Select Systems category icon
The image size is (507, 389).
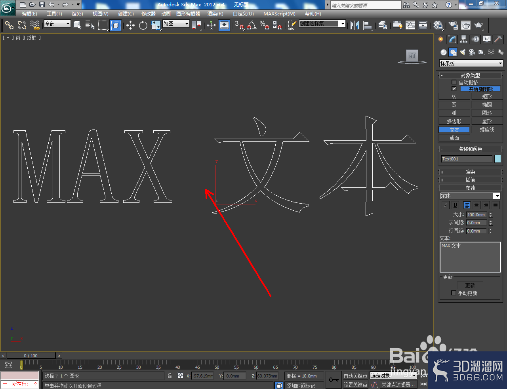(501, 52)
